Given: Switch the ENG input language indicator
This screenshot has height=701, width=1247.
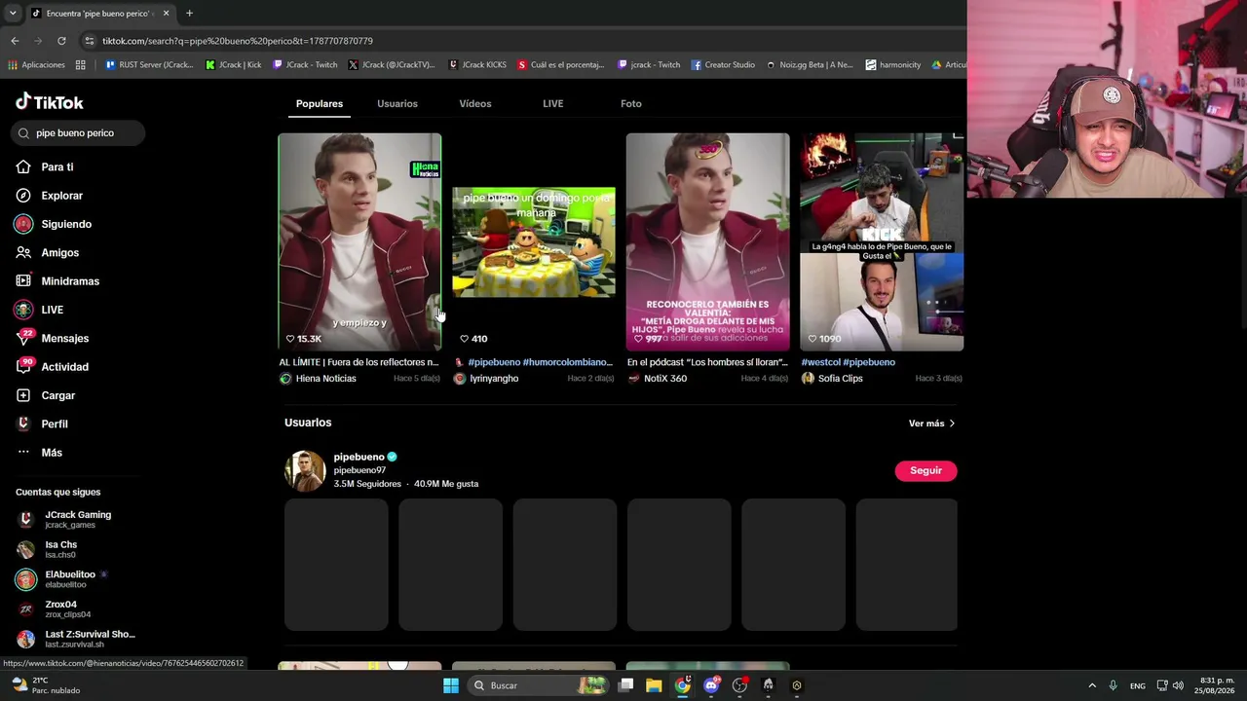Looking at the screenshot, I should pyautogui.click(x=1138, y=686).
